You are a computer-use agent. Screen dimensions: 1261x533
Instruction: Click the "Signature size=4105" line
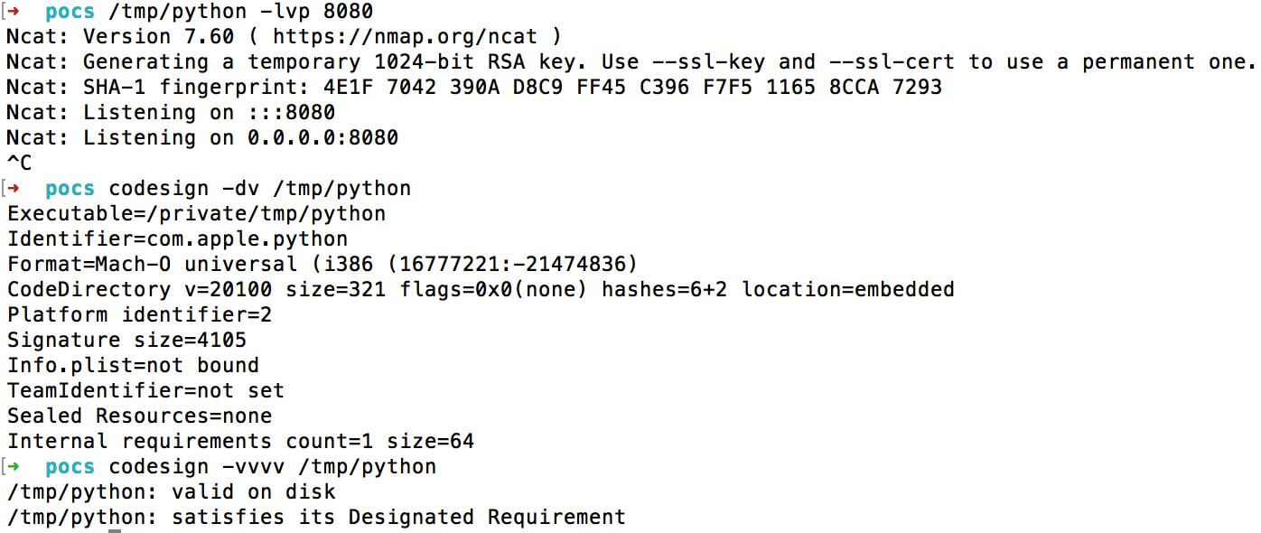coord(126,341)
